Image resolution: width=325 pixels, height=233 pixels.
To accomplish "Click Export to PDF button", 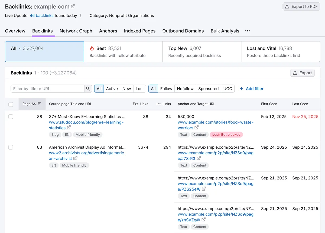I will click(301, 6).
